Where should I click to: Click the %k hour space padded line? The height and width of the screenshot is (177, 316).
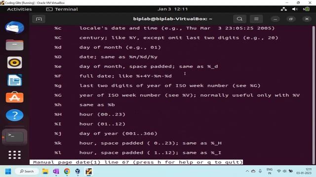[138, 143]
